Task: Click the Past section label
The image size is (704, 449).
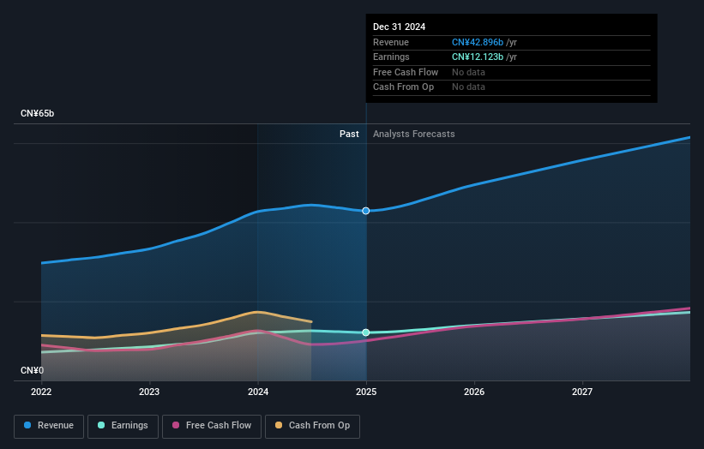Action: 349,134
